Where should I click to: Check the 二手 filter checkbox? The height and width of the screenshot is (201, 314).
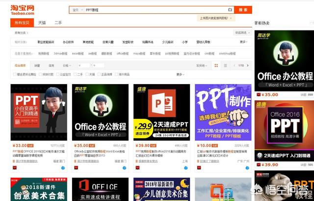pyautogui.click(x=75, y=74)
